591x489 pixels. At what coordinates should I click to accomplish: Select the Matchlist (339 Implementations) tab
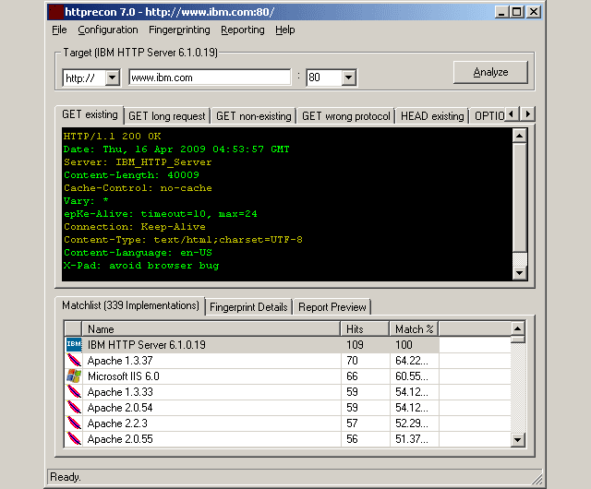tap(130, 305)
